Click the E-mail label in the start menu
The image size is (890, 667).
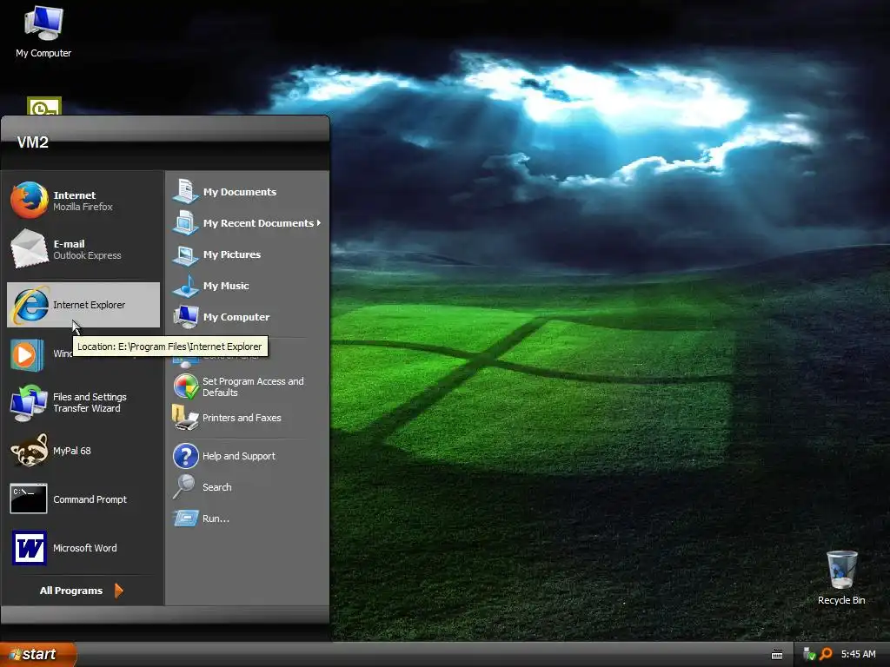coord(69,244)
